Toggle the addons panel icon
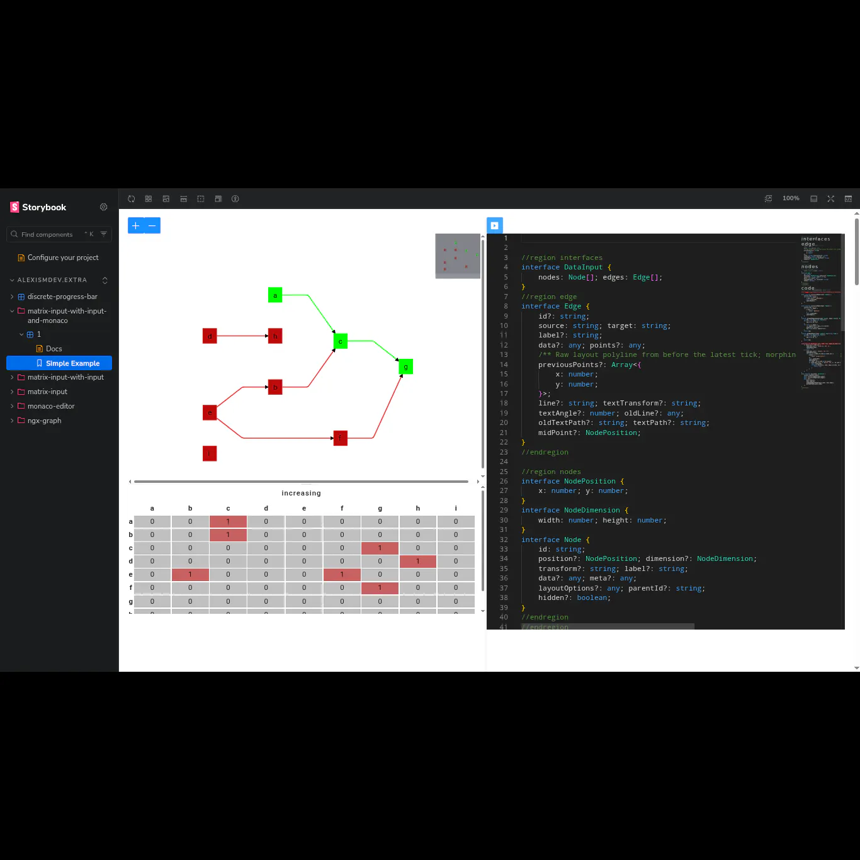This screenshot has height=860, width=860. (x=813, y=199)
